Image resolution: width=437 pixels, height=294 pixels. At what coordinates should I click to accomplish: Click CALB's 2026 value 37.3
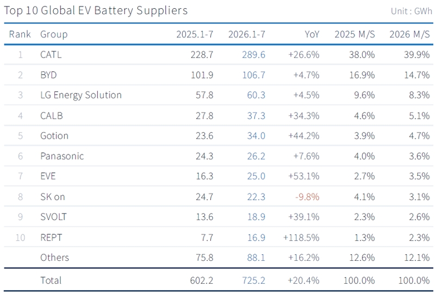point(256,116)
